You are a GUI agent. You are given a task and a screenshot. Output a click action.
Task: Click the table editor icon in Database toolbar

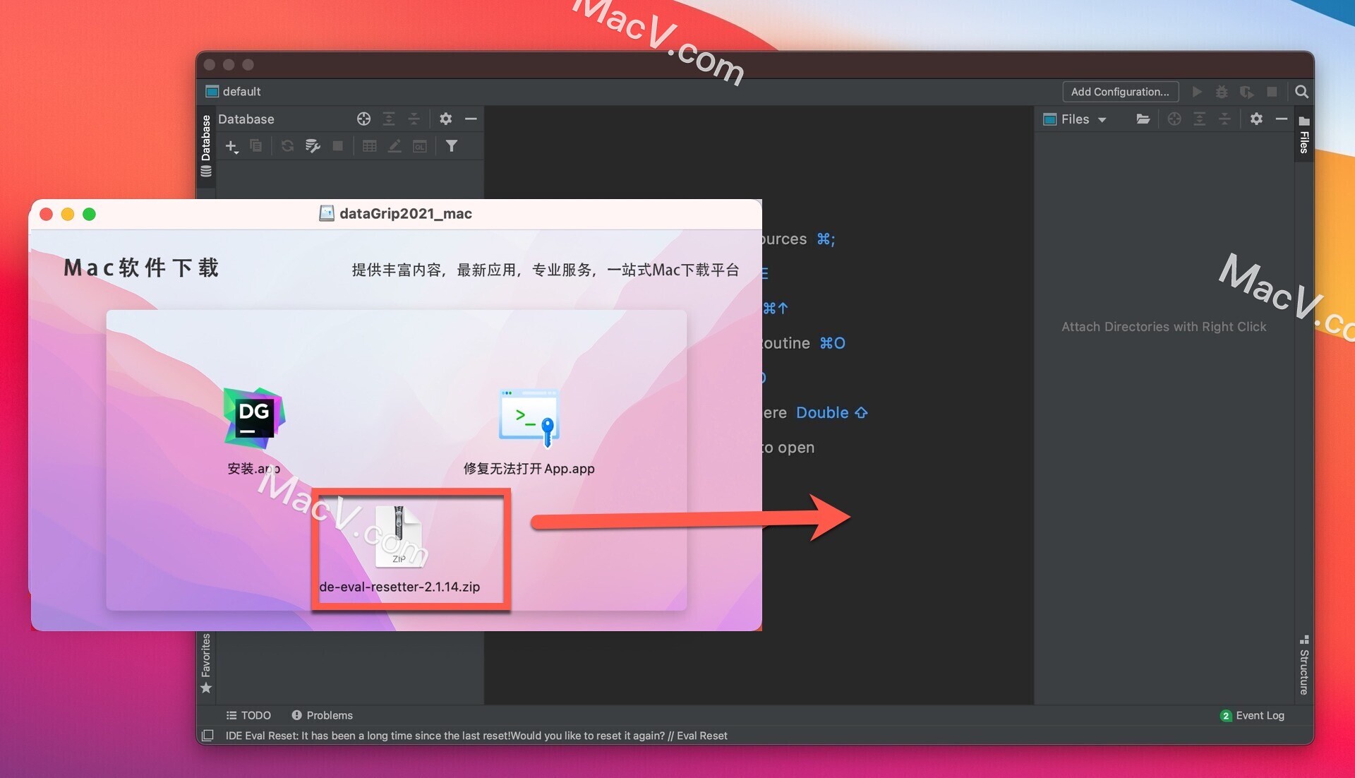point(369,145)
